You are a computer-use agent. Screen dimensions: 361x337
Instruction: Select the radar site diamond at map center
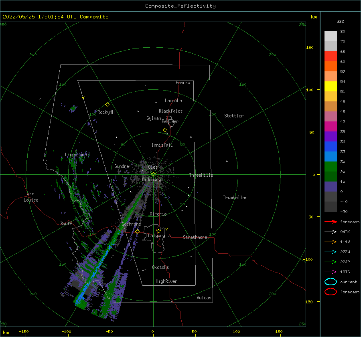(153, 174)
